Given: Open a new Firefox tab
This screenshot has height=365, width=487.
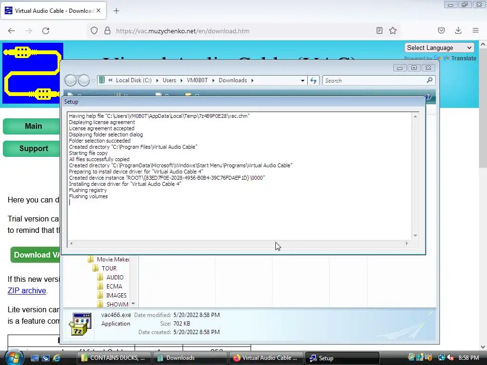Looking at the screenshot, I should point(116,11).
